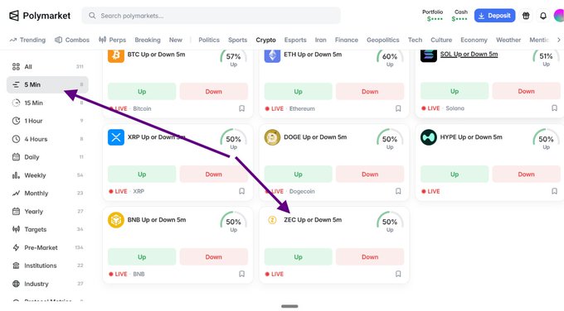564x311 pixels.
Task: Click the search magnifier icon
Action: click(92, 16)
